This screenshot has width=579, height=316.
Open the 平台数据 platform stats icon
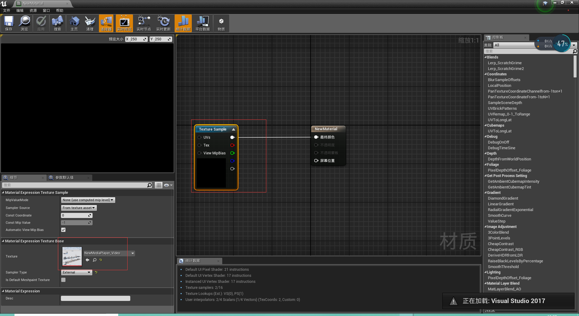click(x=202, y=23)
